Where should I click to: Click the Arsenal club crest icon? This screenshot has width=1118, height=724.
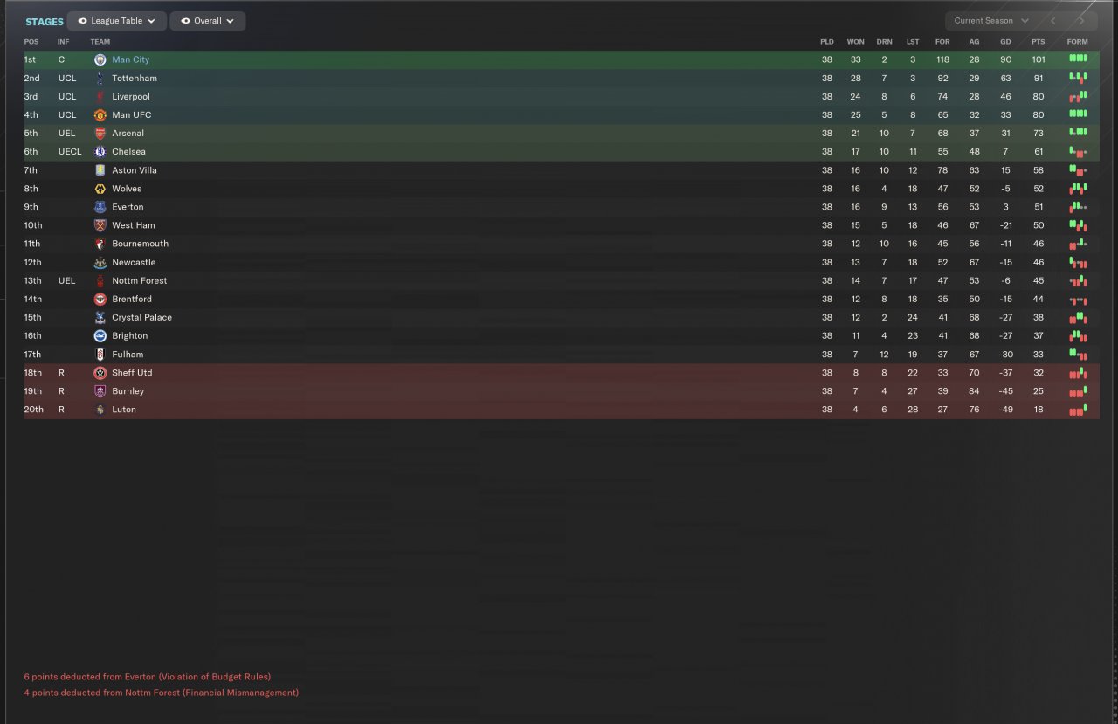click(x=100, y=133)
